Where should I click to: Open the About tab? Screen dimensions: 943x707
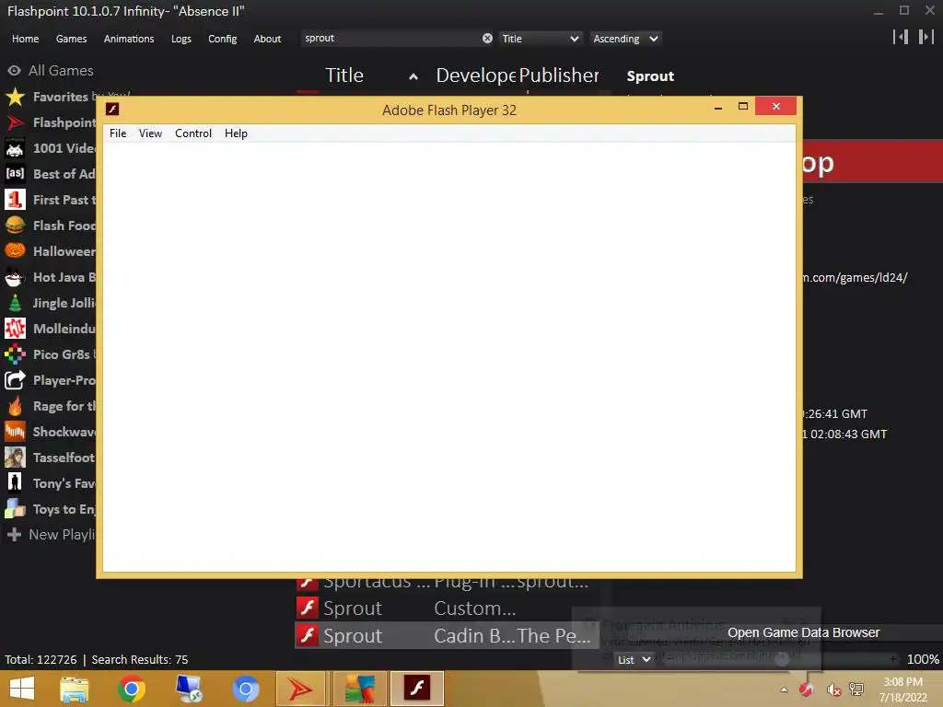pyautogui.click(x=267, y=39)
